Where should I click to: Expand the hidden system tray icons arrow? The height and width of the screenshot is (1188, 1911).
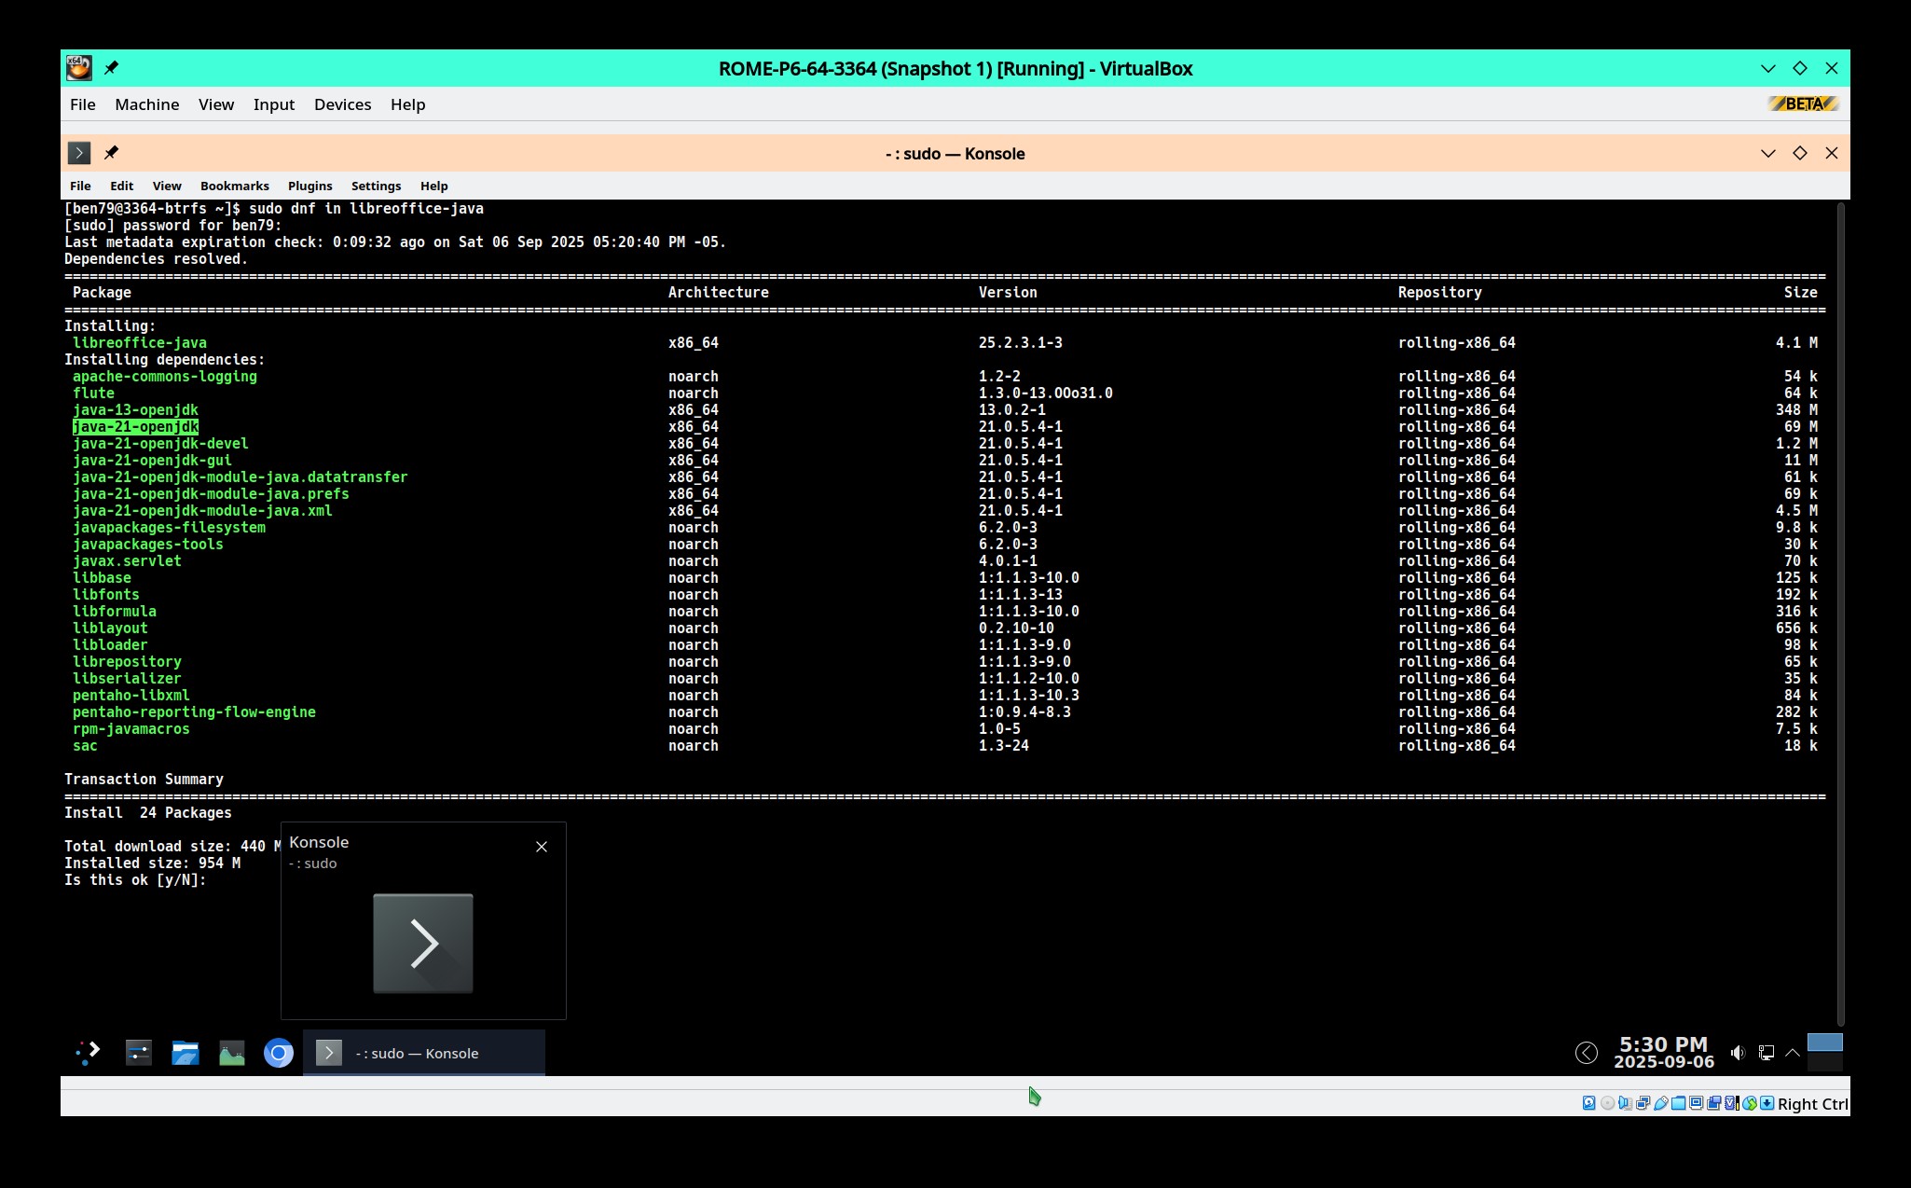(1792, 1053)
